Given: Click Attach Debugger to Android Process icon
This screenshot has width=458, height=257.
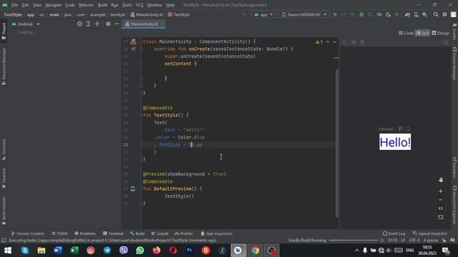Looking at the screenshot, I should point(388,14).
